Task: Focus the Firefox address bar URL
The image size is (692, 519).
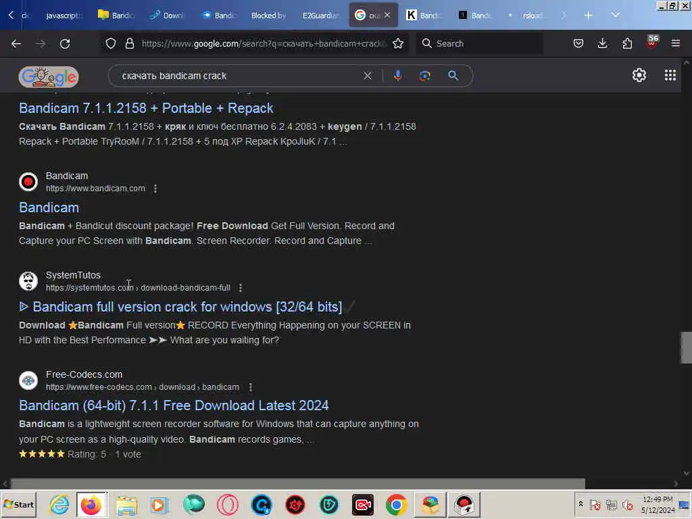Action: 264,43
